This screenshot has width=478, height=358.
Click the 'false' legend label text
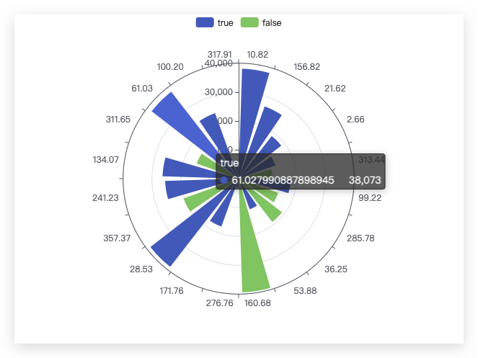272,23
